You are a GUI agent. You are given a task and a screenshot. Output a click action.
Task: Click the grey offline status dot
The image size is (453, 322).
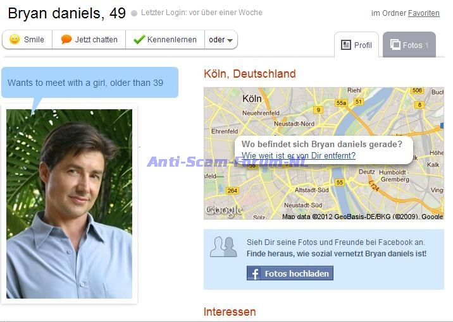point(134,13)
